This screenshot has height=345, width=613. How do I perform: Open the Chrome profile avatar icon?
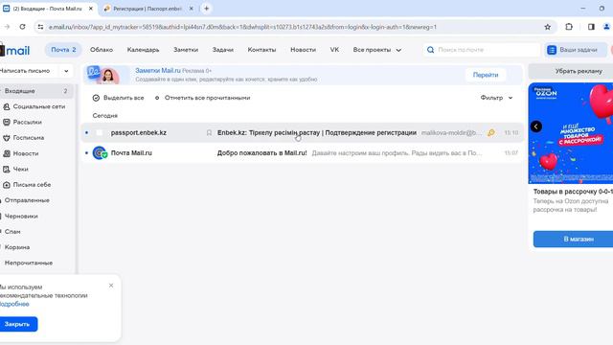606,27
